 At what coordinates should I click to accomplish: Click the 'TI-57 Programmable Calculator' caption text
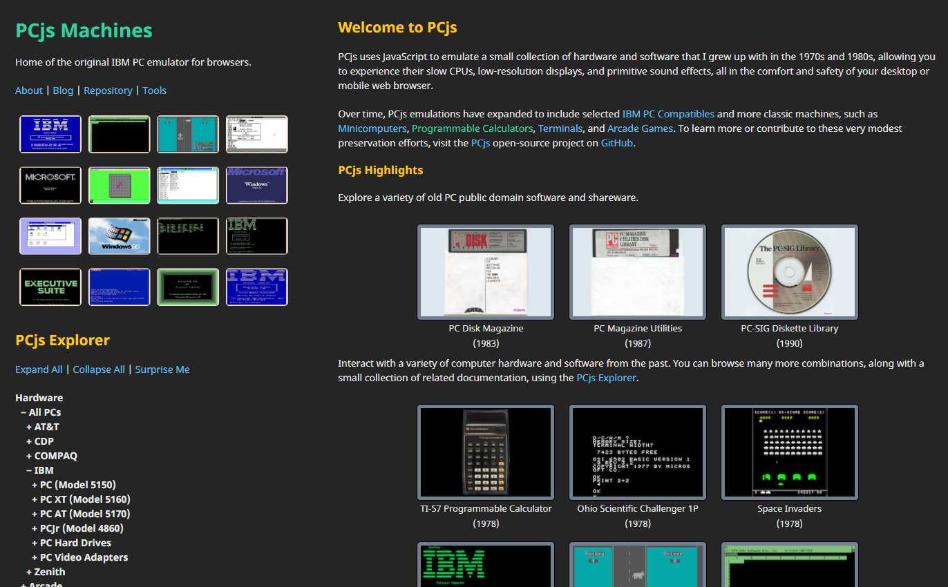pos(486,509)
